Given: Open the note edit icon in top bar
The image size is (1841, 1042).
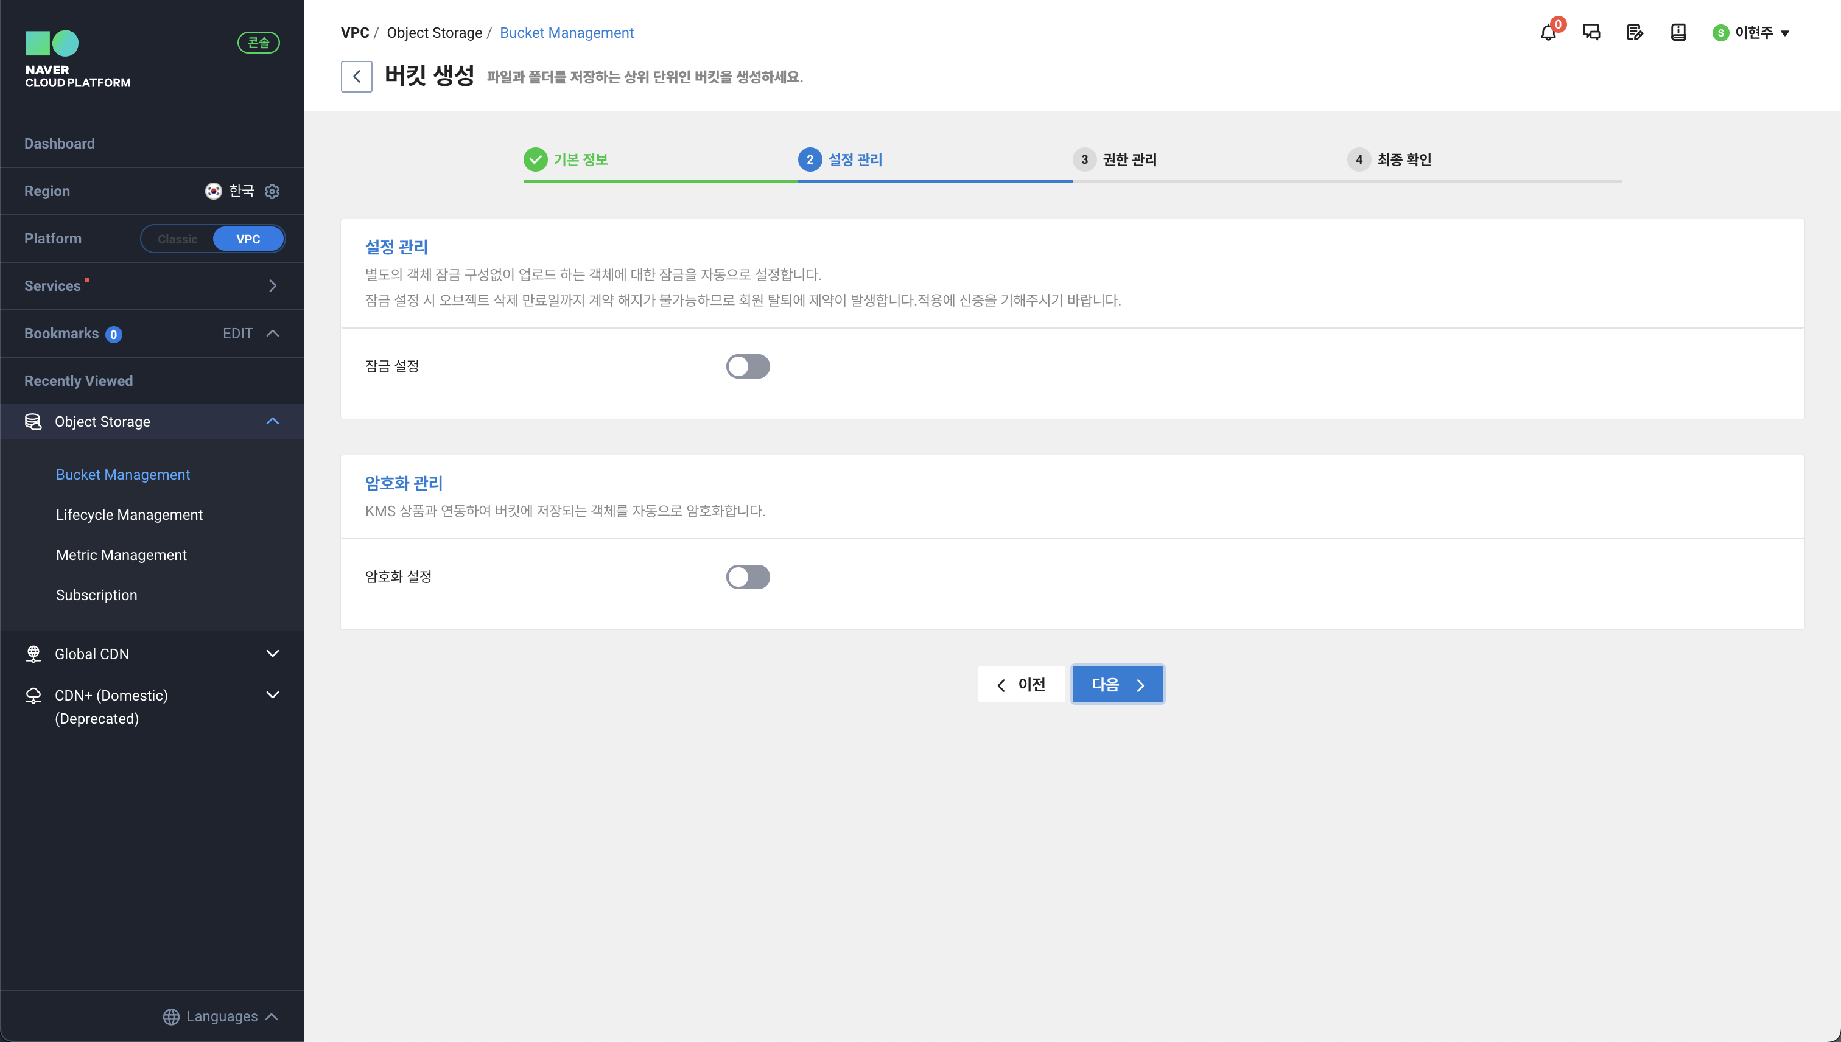Looking at the screenshot, I should [1635, 32].
